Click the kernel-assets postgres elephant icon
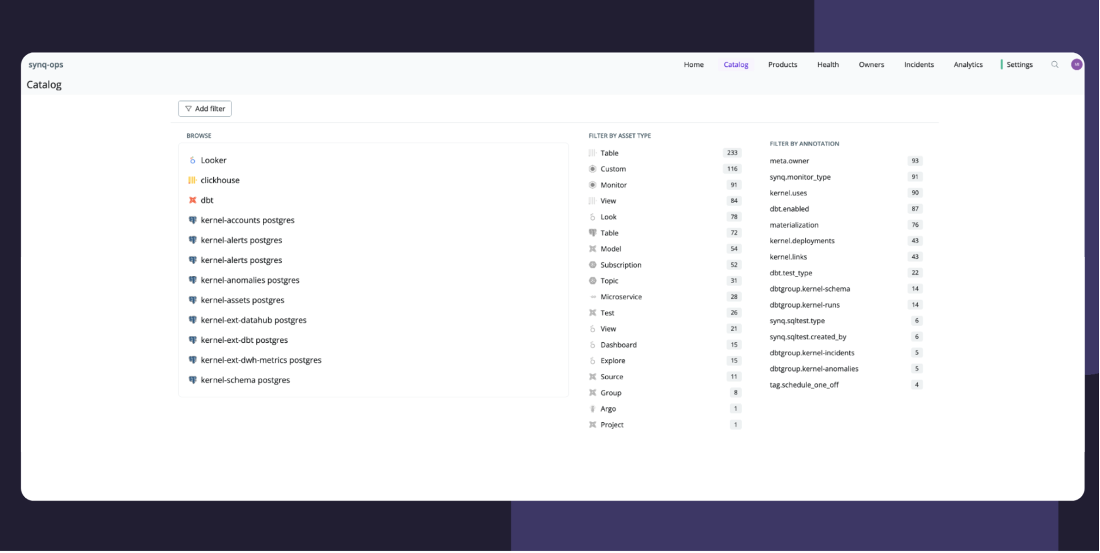This screenshot has height=553, width=1100. 193,300
